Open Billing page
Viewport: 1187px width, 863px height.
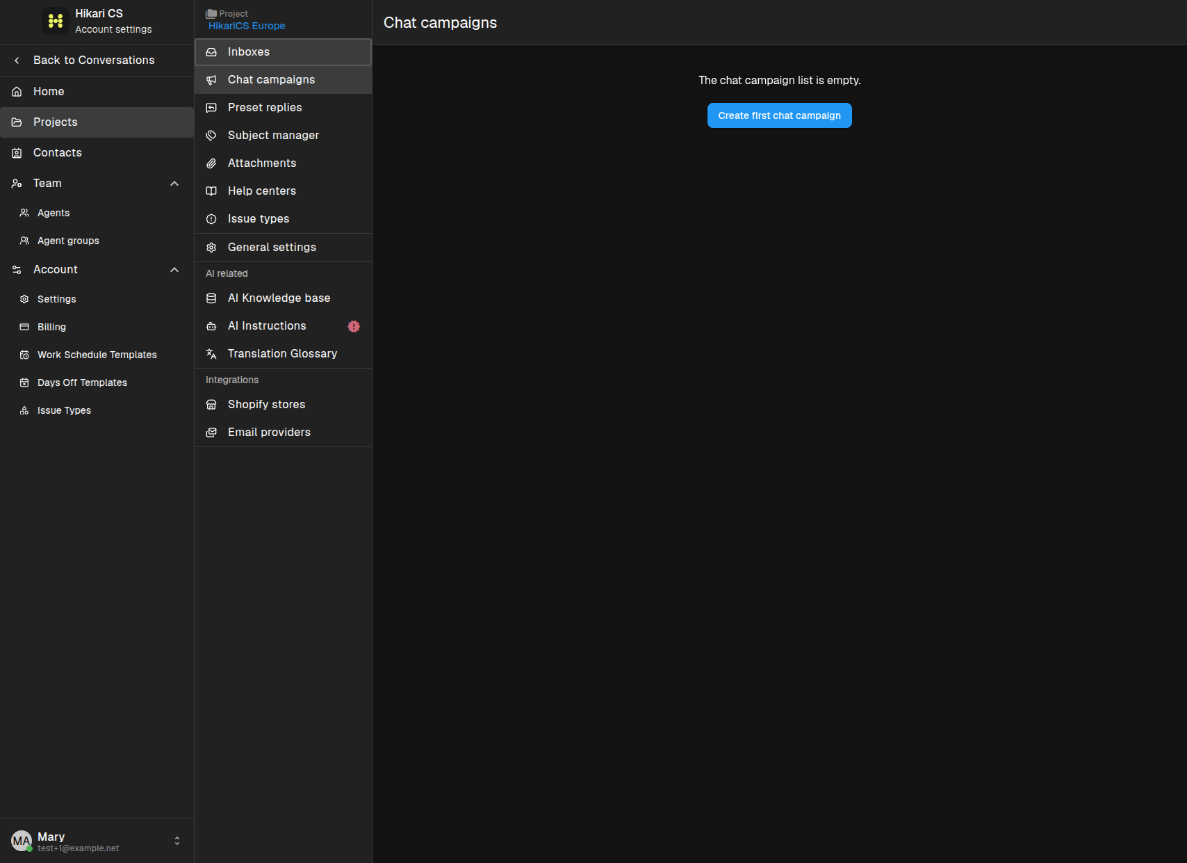pos(97,327)
